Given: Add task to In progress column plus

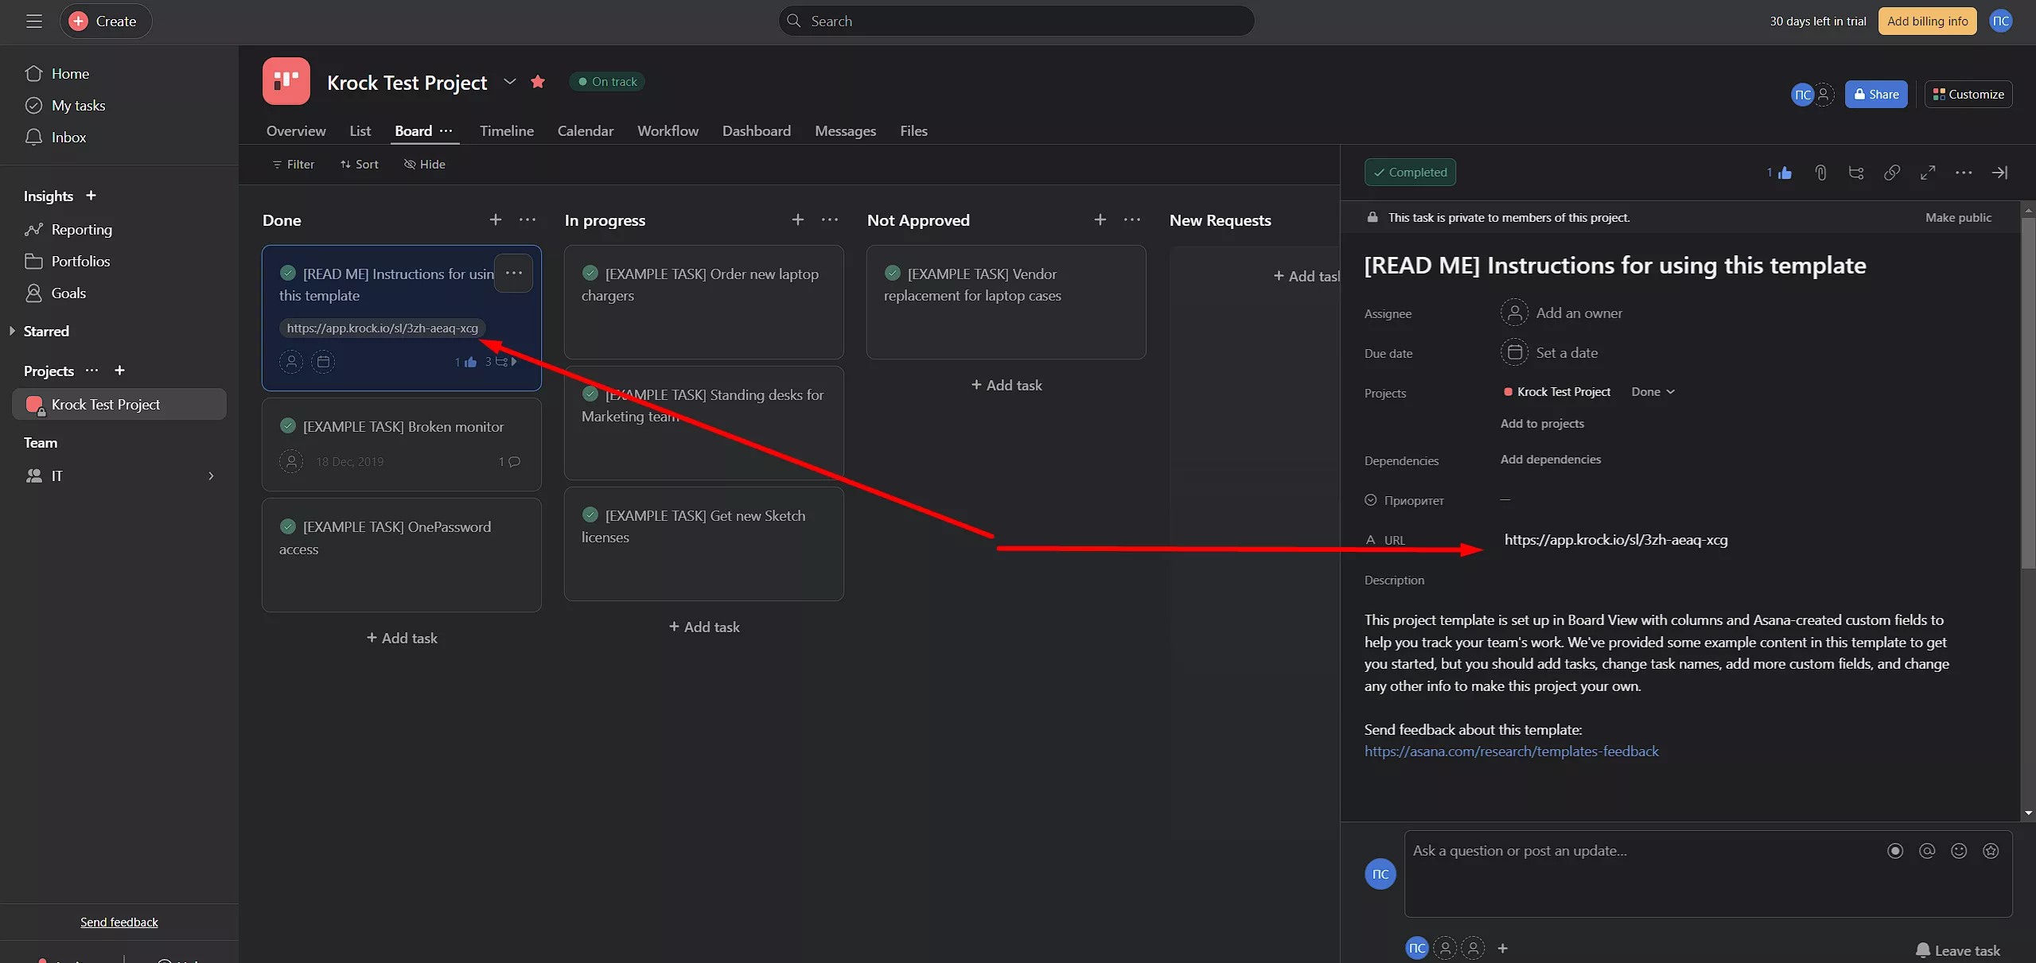Looking at the screenshot, I should coord(798,220).
